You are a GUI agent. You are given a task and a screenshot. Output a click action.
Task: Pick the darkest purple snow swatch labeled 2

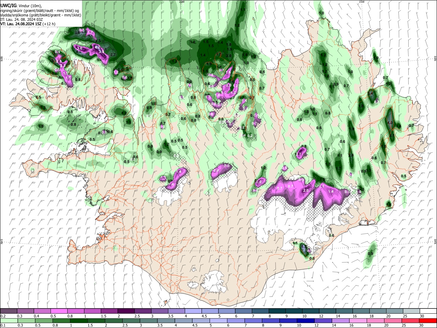[126, 311]
